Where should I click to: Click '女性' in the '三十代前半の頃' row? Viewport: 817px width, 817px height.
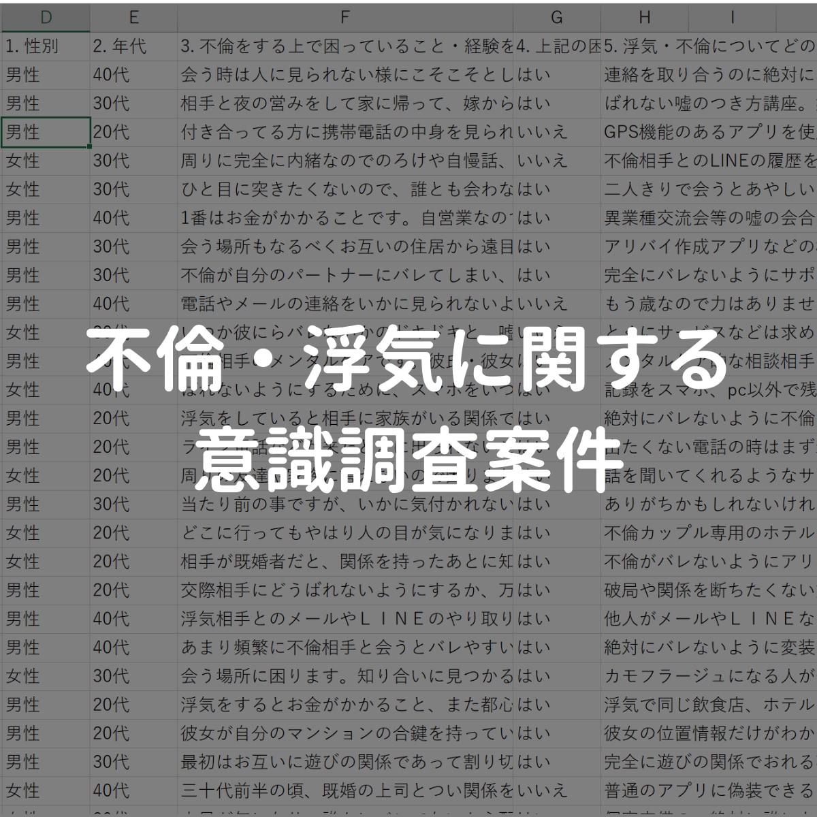22,790
